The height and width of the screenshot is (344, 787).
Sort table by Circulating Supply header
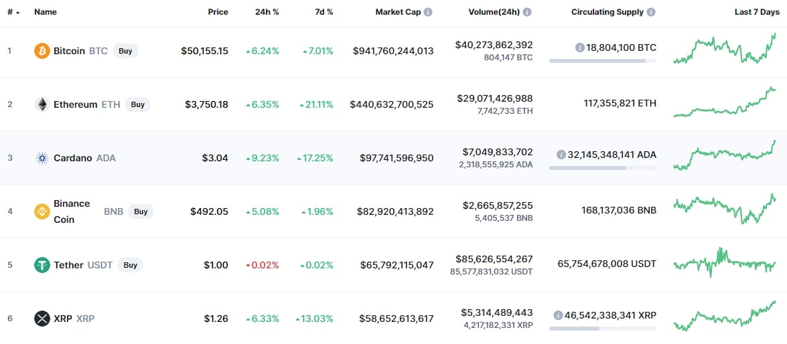point(607,12)
